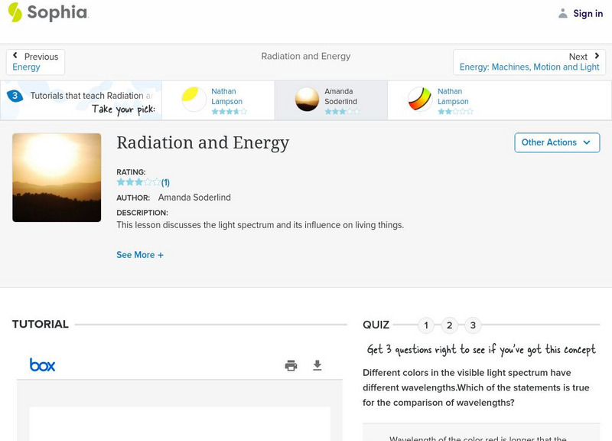The width and height of the screenshot is (612, 441).
Task: Click the top Radiation and Energy breadcrumb title
Action: 305,56
